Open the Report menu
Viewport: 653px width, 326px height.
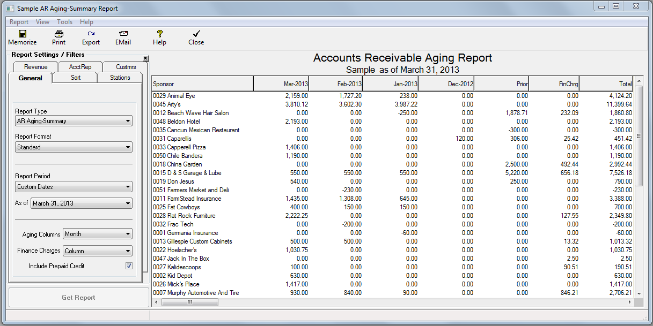click(19, 22)
